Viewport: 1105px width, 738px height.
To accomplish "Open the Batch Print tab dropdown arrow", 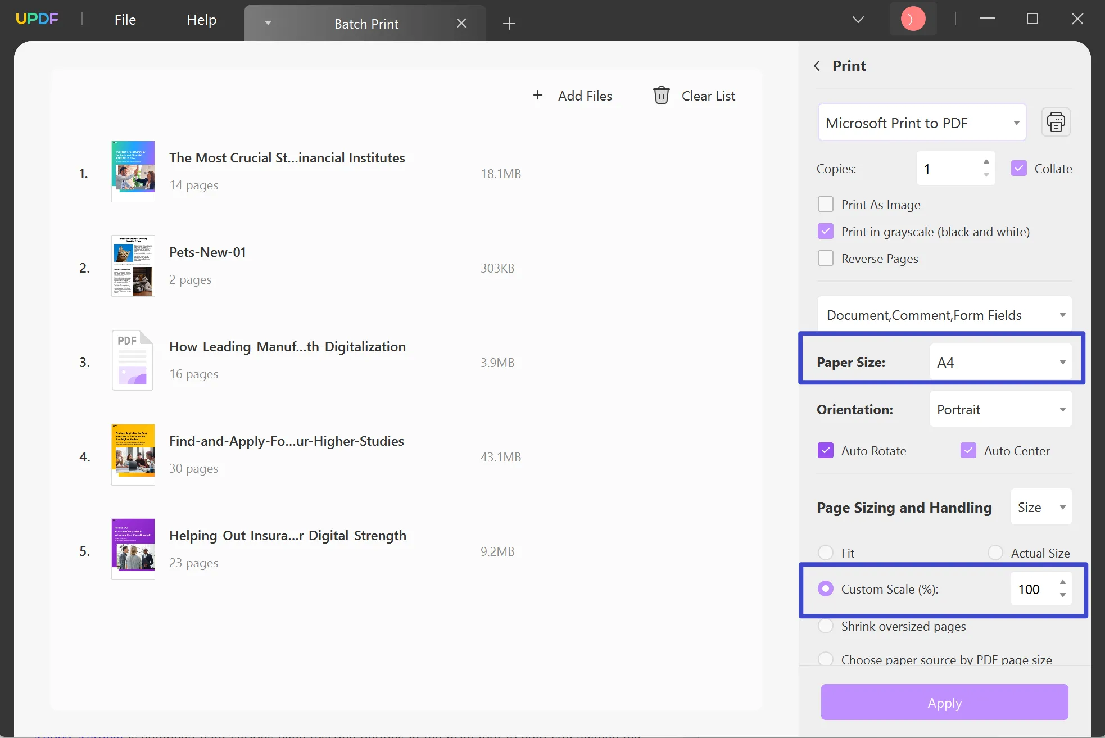I will coord(268,24).
